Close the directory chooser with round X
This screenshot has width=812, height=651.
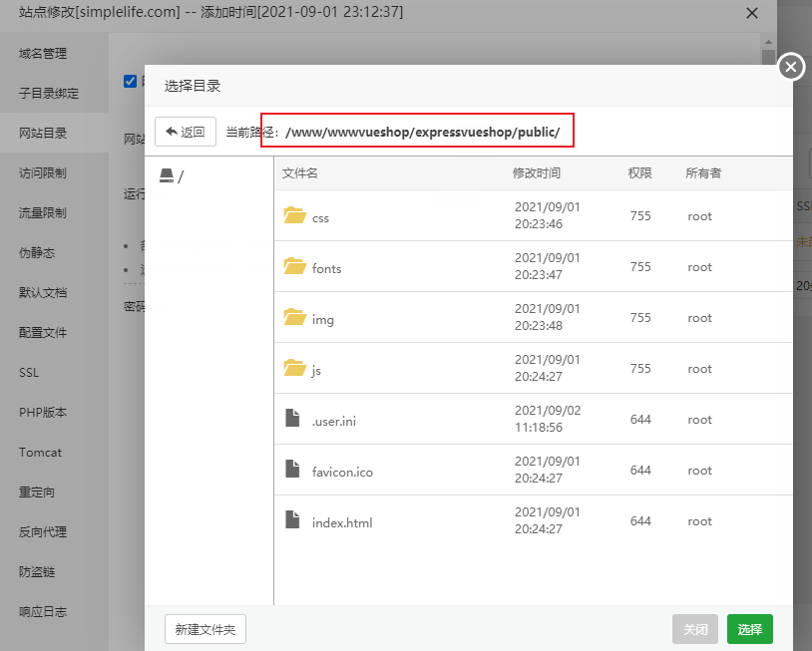[x=791, y=67]
